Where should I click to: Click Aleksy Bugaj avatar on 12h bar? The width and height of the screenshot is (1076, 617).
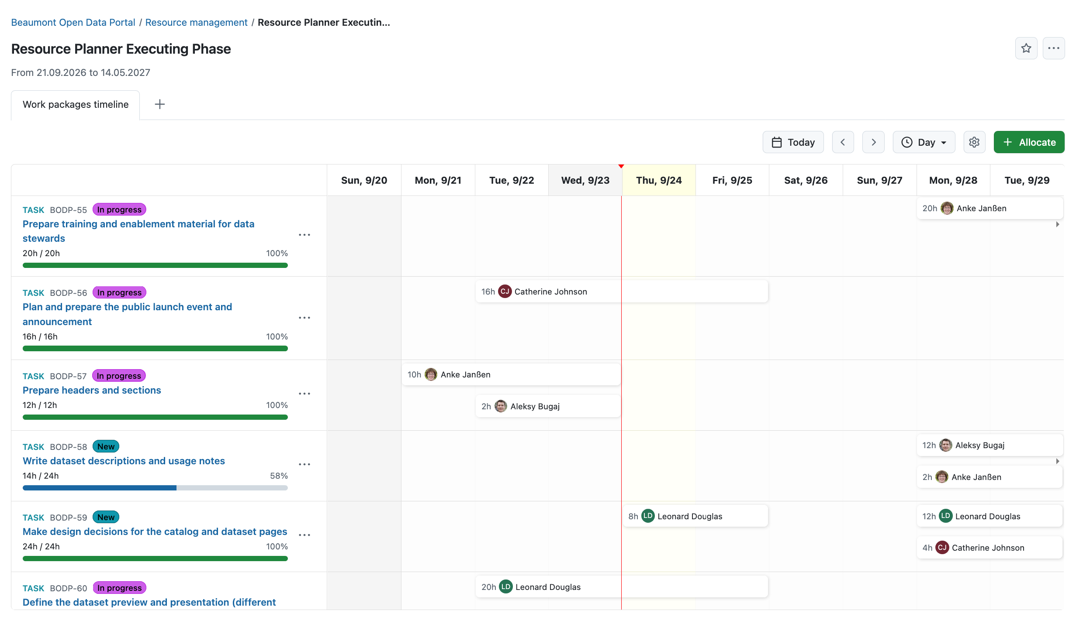click(946, 445)
